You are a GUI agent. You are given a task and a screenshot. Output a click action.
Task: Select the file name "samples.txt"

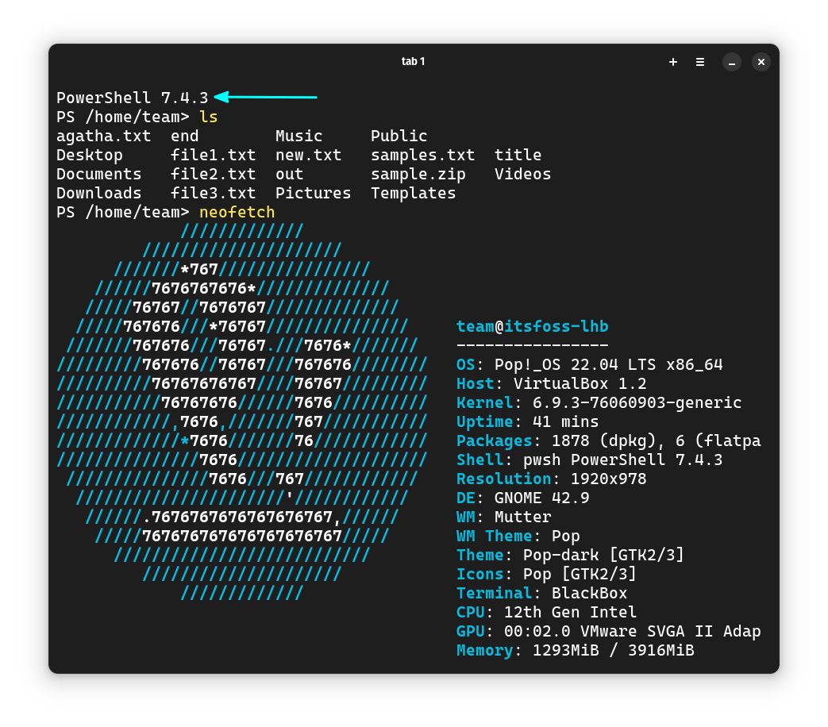422,155
